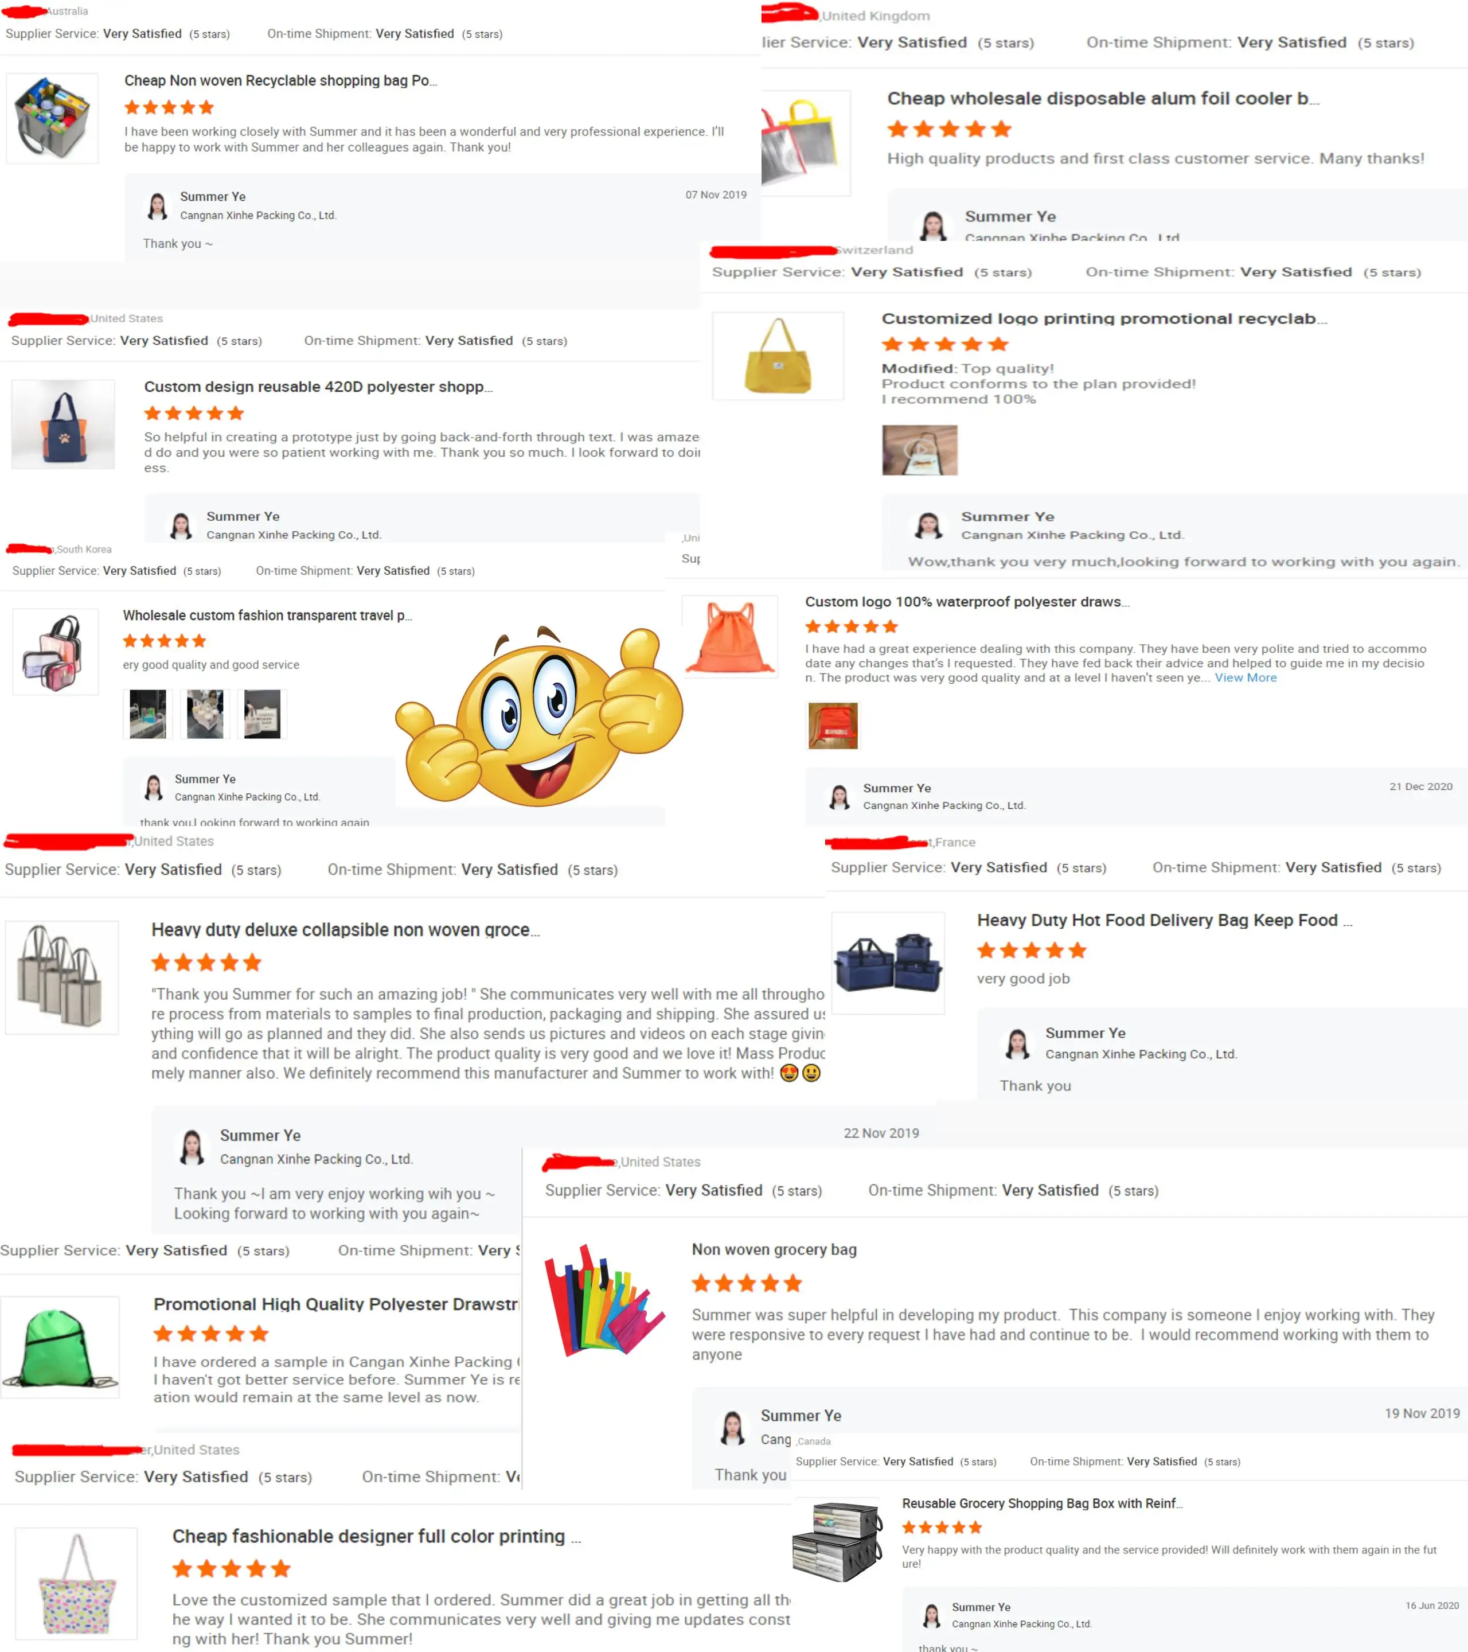The image size is (1468, 1652).
Task: Open the Cheap Non woven Recyclable shopping bag title
Action: click(280, 81)
